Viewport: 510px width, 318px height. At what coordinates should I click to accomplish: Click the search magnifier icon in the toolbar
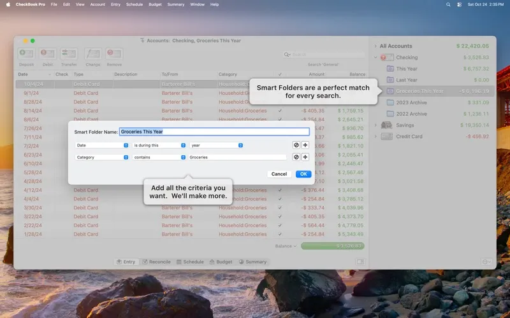(x=287, y=55)
